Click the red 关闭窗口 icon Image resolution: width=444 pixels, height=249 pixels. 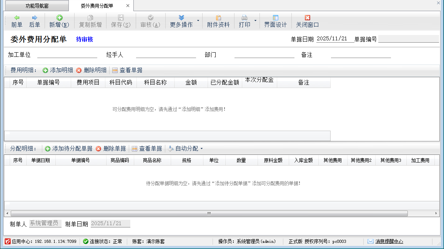pyautogui.click(x=307, y=18)
